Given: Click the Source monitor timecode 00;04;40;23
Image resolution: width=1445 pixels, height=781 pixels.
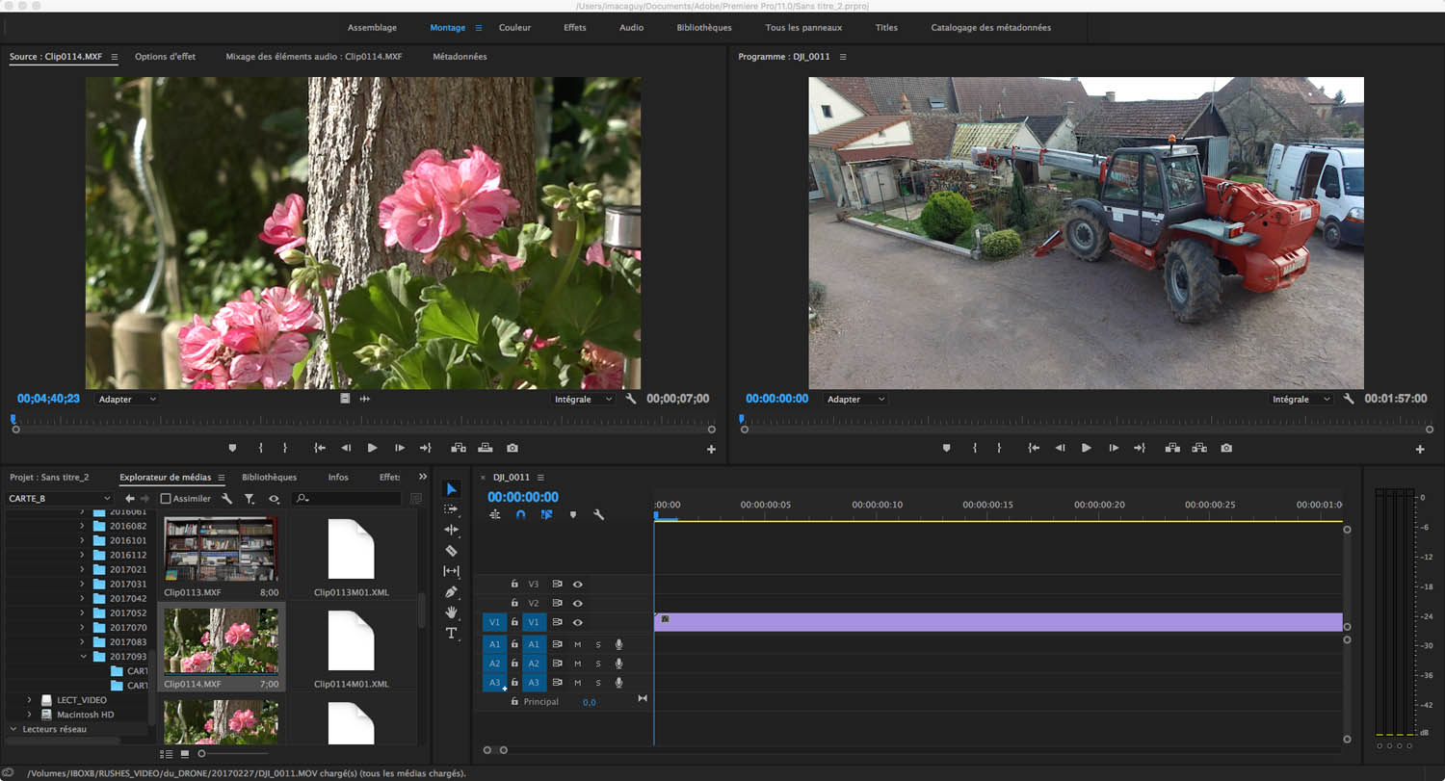Looking at the screenshot, I should [48, 399].
